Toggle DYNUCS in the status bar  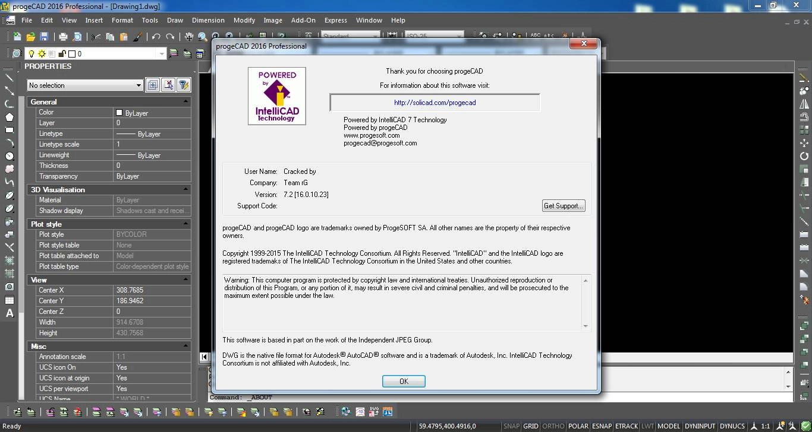(732, 426)
